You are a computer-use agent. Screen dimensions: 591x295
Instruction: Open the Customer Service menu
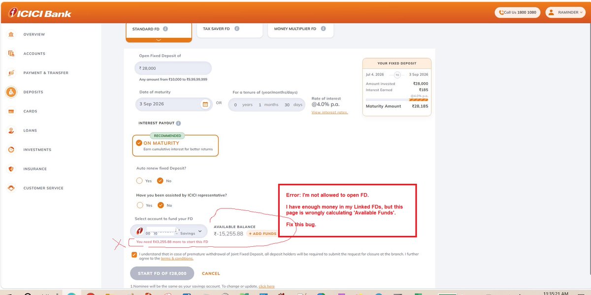click(43, 188)
